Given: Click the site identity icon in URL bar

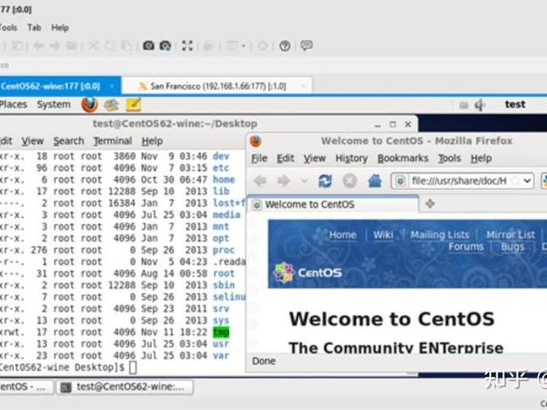Looking at the screenshot, I should pos(401,181).
